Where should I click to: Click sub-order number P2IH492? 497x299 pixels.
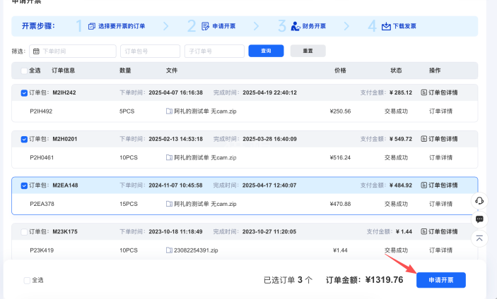coord(41,111)
